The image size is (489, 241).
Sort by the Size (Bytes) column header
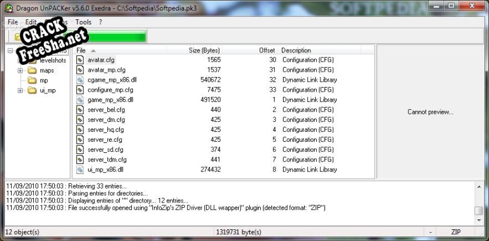[204, 50]
